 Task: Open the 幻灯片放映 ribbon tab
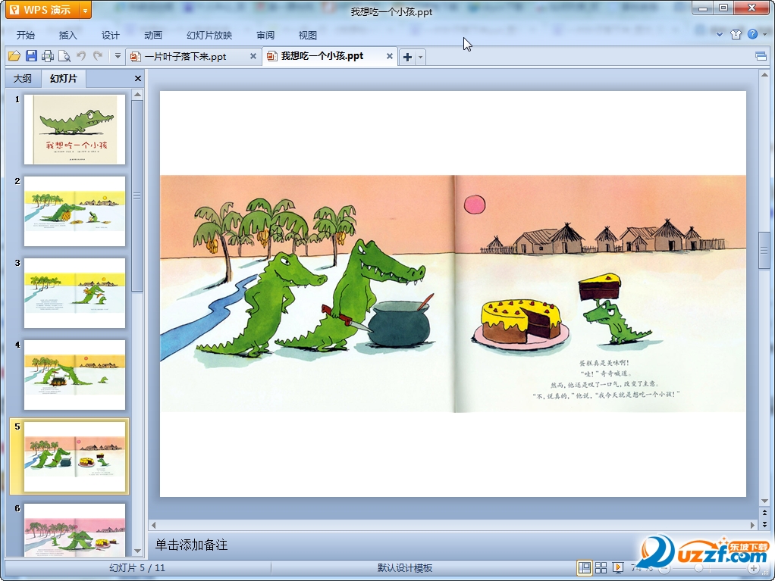click(209, 35)
